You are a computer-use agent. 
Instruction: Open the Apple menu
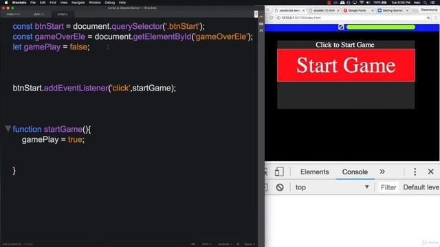pyautogui.click(x=5, y=3)
